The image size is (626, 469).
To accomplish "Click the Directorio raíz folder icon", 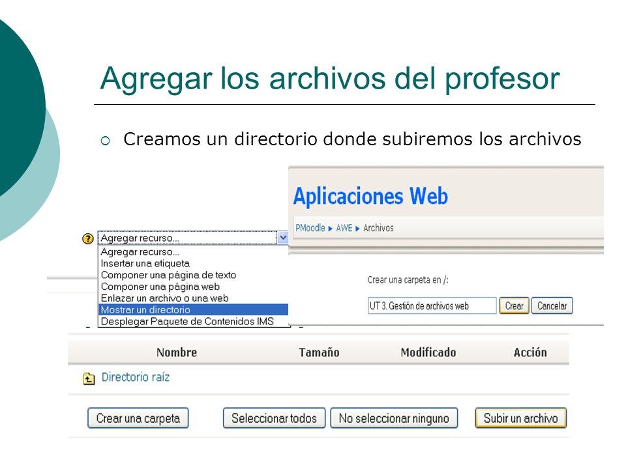I will 89,378.
